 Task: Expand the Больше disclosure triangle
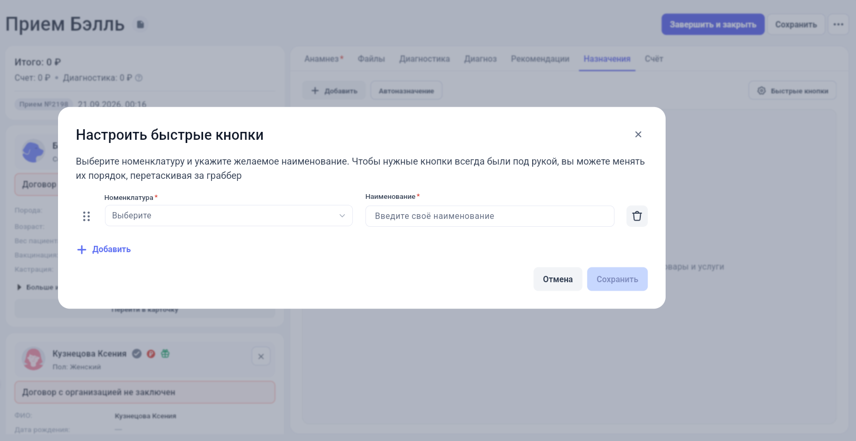(x=19, y=287)
